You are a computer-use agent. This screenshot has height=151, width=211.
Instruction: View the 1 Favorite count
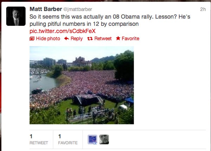pyautogui.click(x=68, y=139)
